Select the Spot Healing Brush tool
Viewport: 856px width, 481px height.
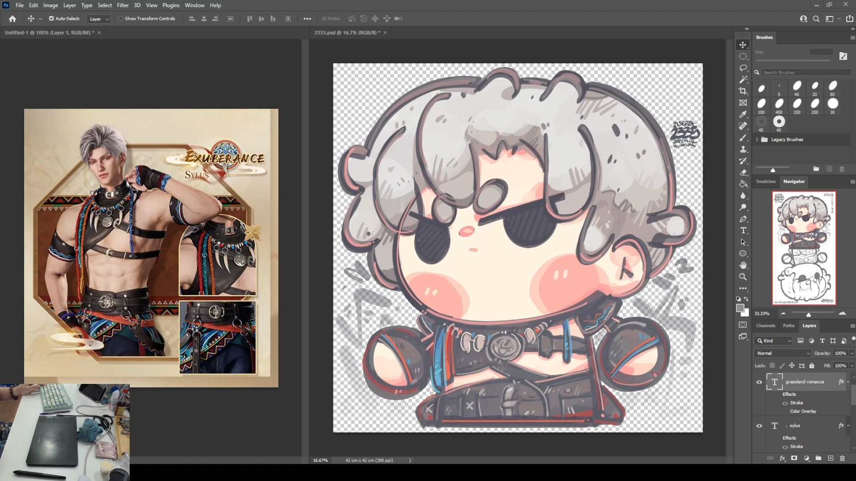coord(743,126)
